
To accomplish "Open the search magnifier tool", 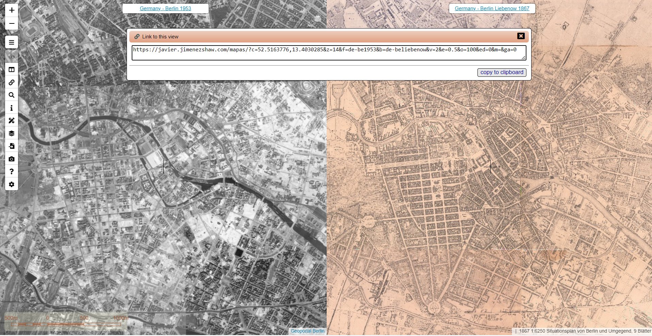I will 12,95.
